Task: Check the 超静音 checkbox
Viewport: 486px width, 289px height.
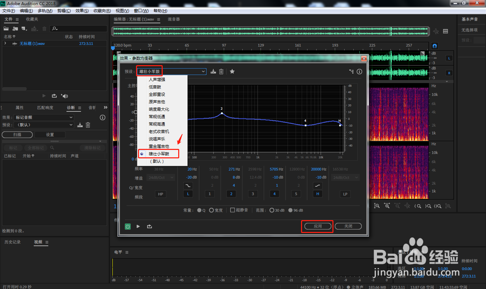Action: pyautogui.click(x=233, y=210)
